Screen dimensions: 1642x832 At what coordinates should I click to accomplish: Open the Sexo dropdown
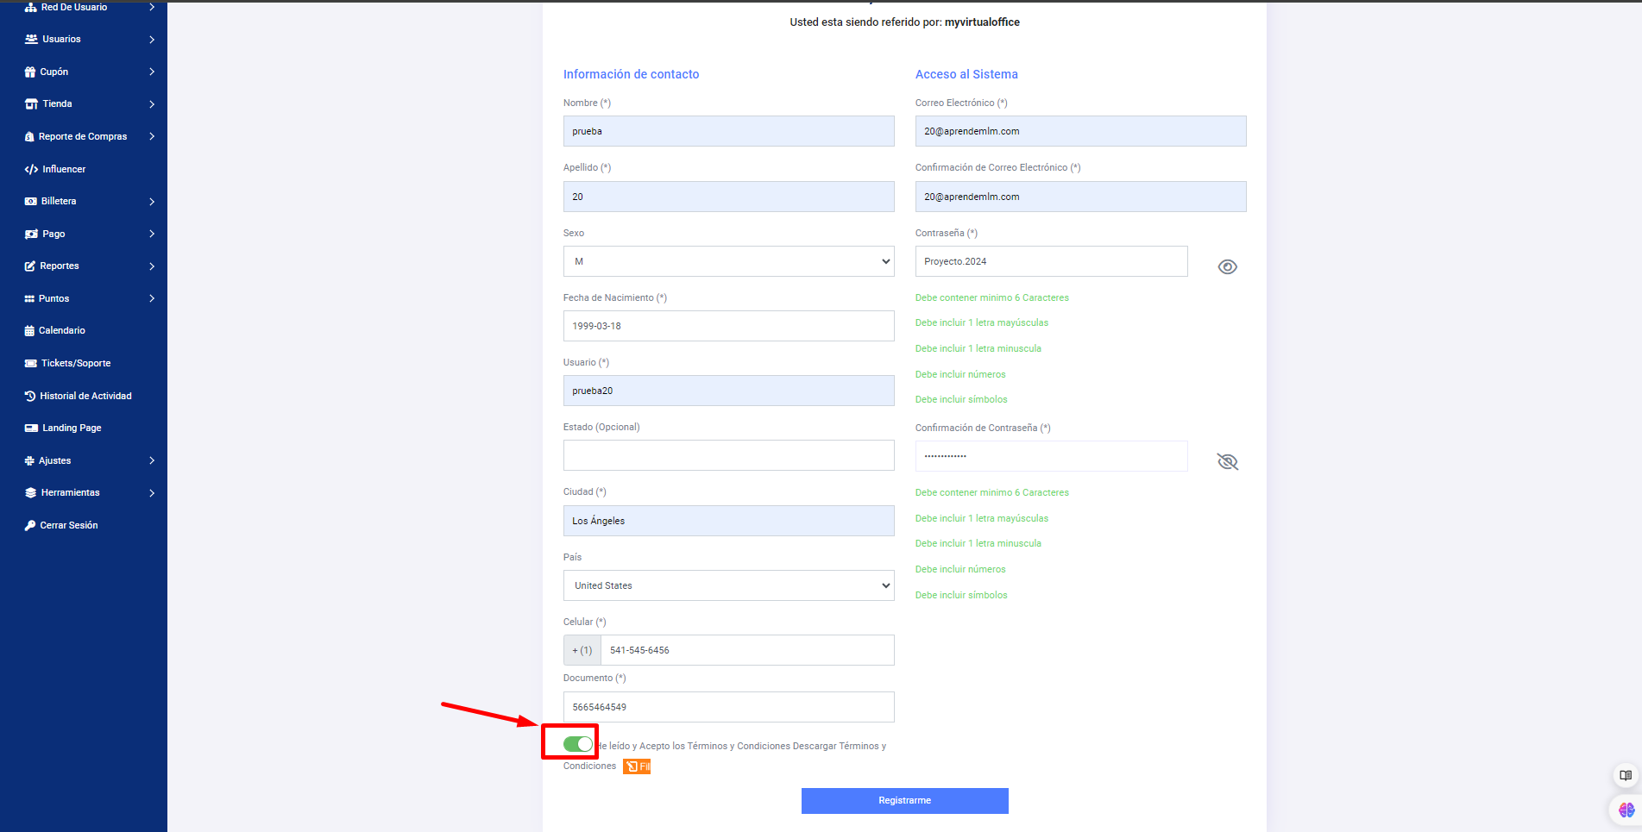pos(728,261)
